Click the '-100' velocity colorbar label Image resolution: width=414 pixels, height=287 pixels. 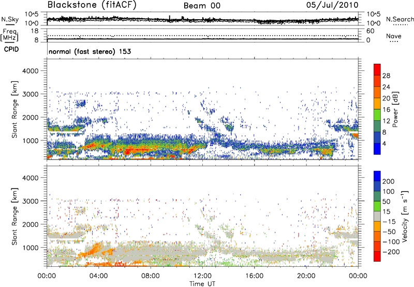[391, 242]
